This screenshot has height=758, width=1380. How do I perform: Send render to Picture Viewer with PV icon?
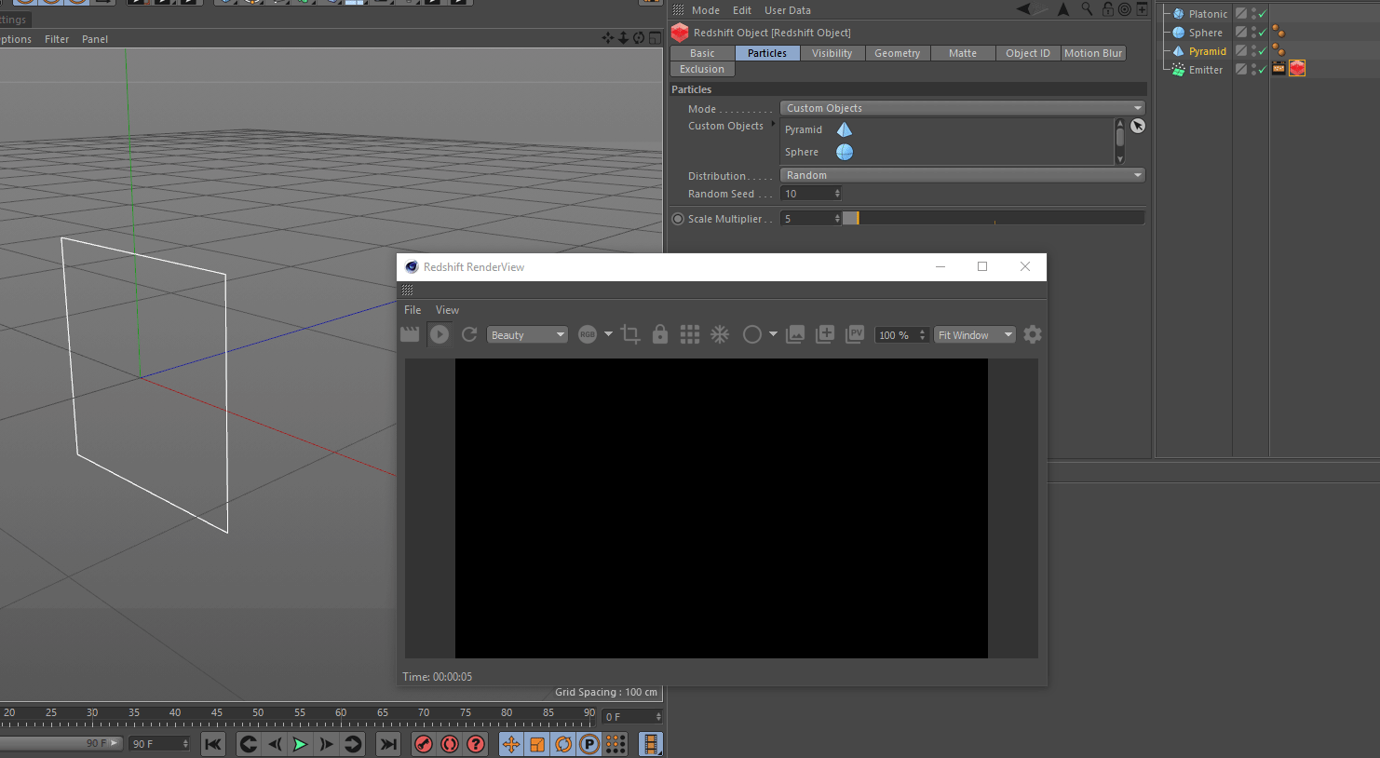[855, 334]
